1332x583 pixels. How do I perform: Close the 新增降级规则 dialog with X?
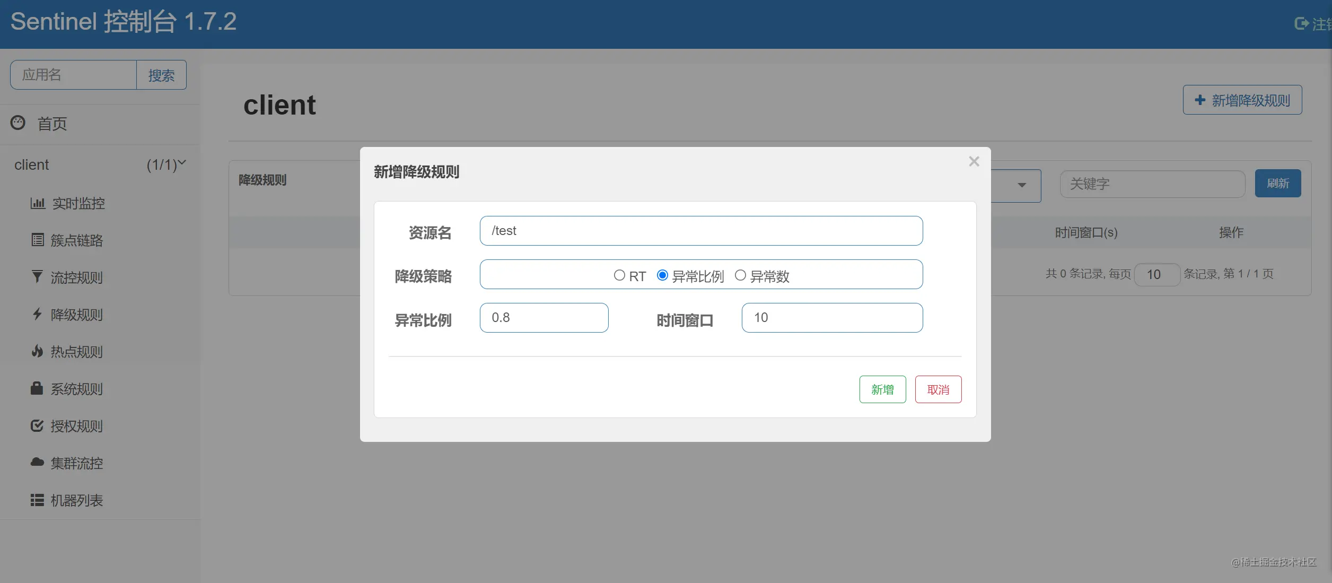[974, 161]
